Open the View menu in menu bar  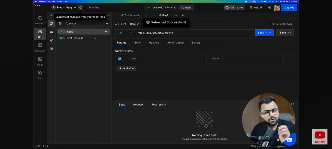point(53,1)
